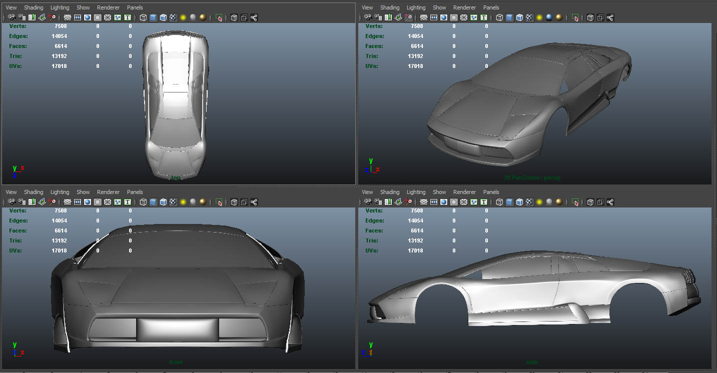
Task: Toggle X-Ray icon in persp panel toolbar
Action: coord(590,17)
